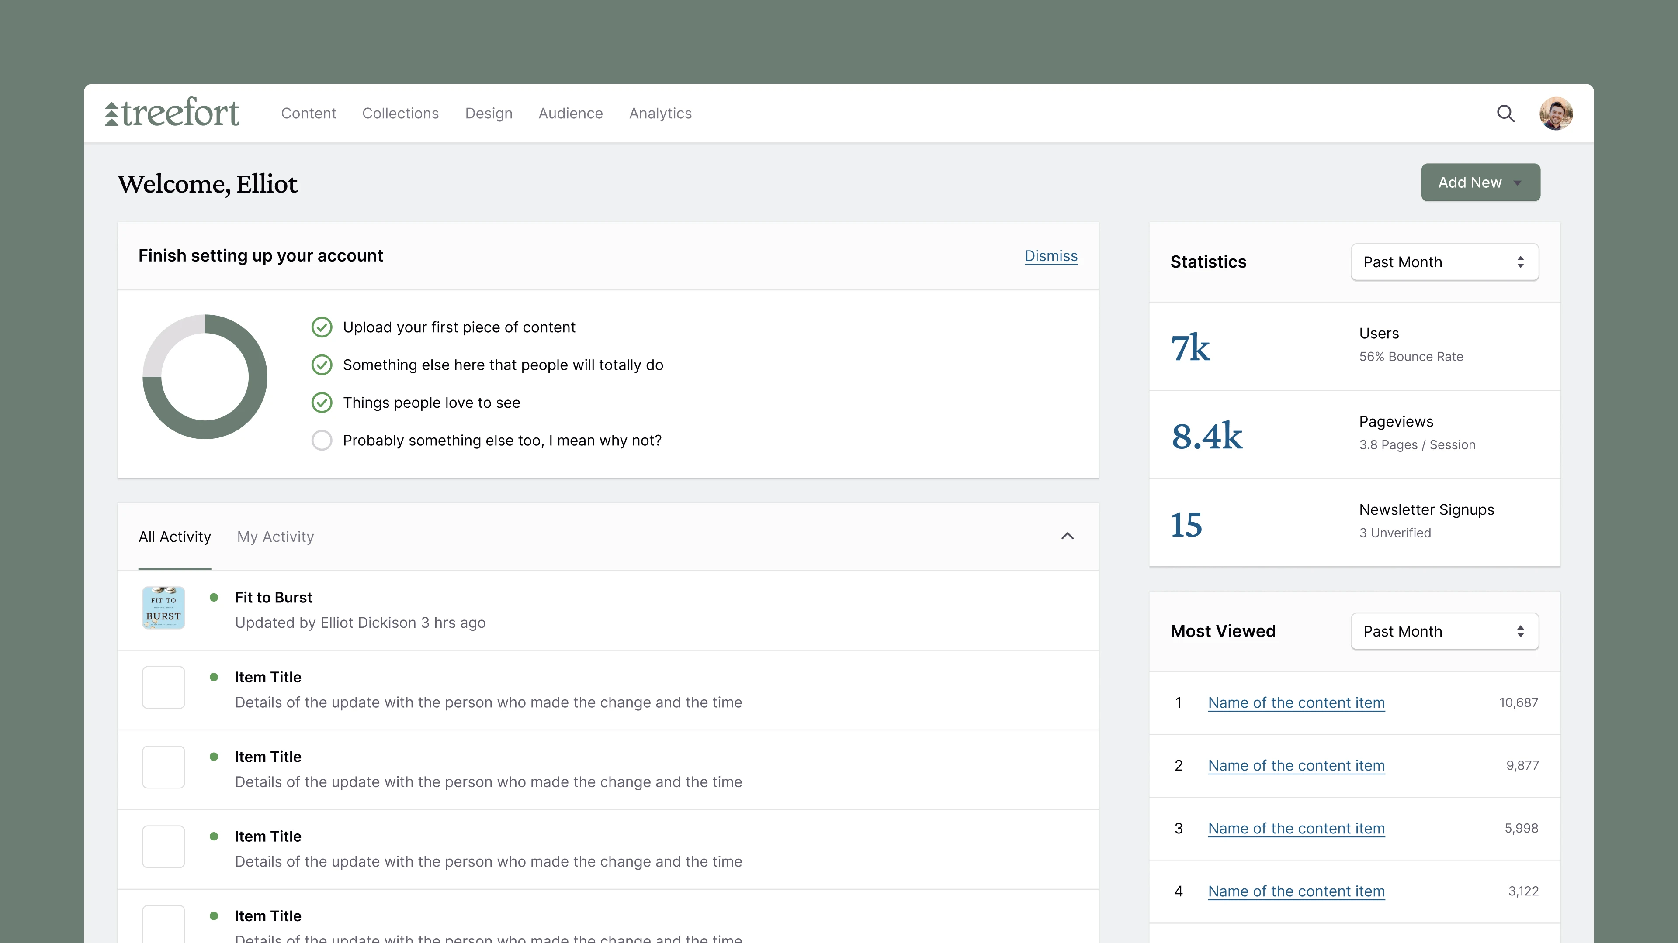The height and width of the screenshot is (943, 1678).
Task: Open the Fit to Burst title
Action: point(274,597)
